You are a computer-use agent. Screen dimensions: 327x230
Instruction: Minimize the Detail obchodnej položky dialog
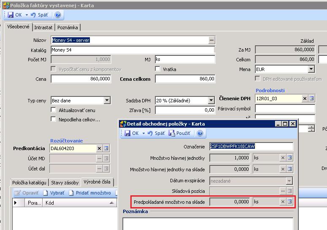(278, 124)
